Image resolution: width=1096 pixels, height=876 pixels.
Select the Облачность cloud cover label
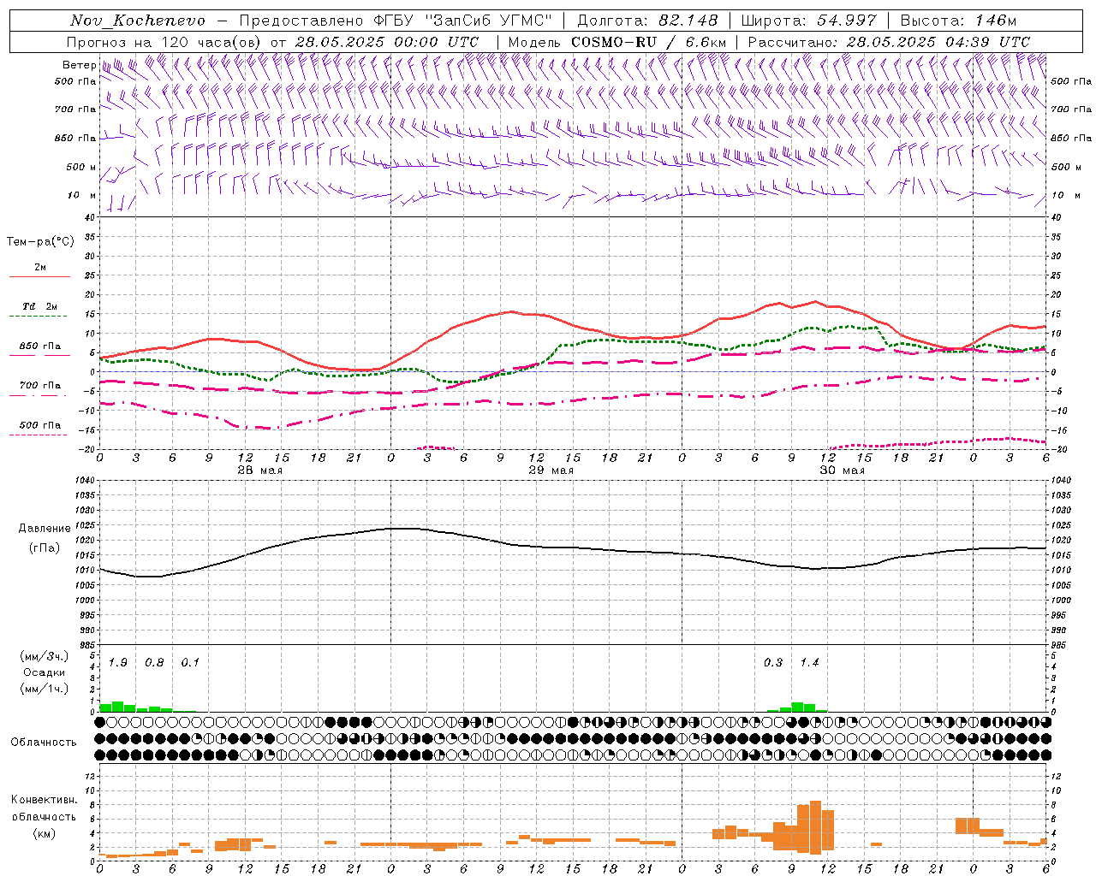[44, 742]
